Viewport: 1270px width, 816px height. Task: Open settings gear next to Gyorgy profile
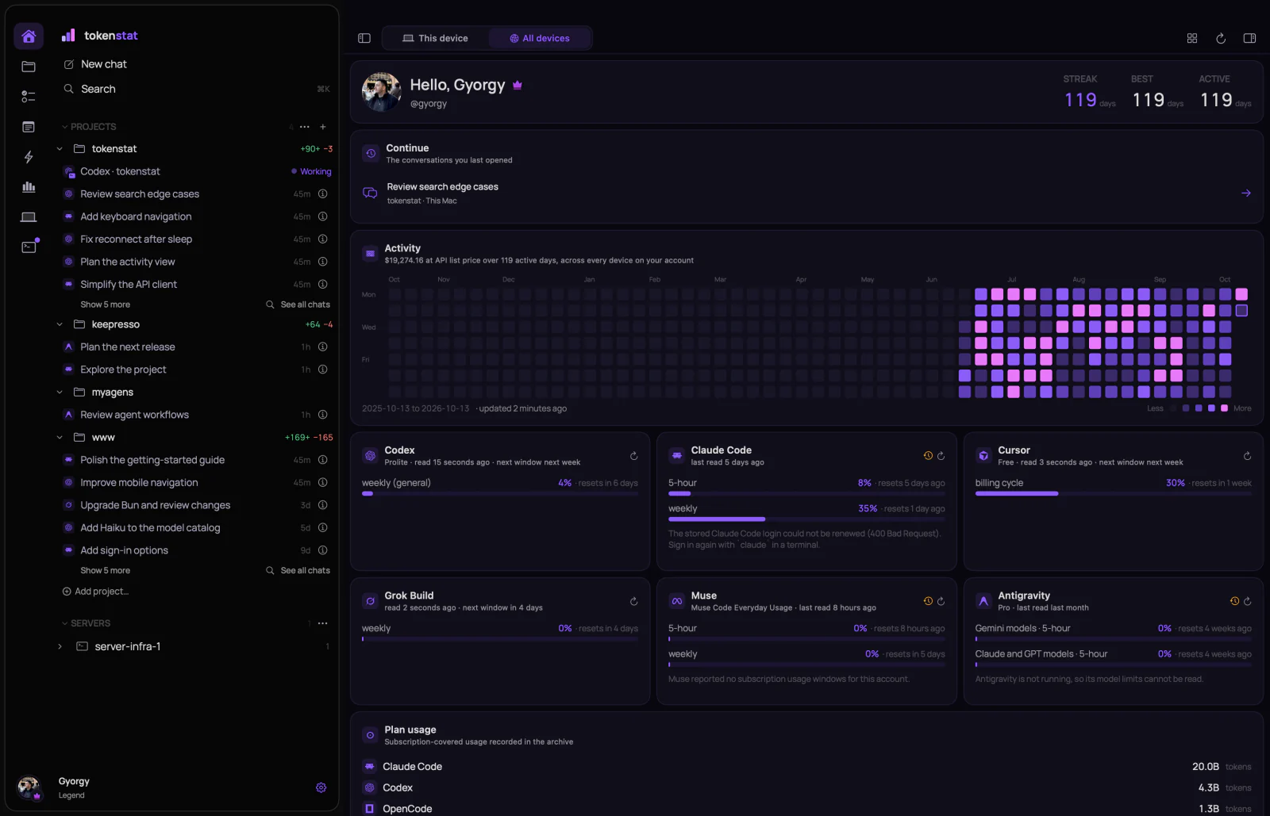pos(321,787)
